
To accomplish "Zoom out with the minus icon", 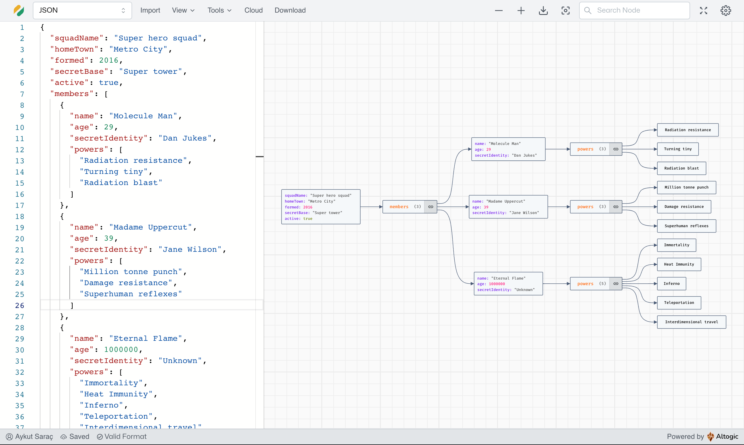I will (499, 11).
